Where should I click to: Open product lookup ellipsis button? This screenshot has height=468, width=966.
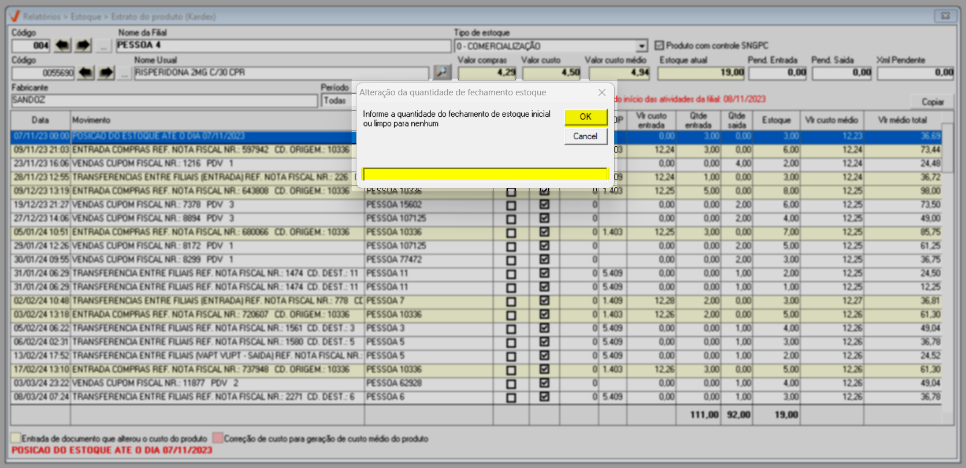click(124, 73)
